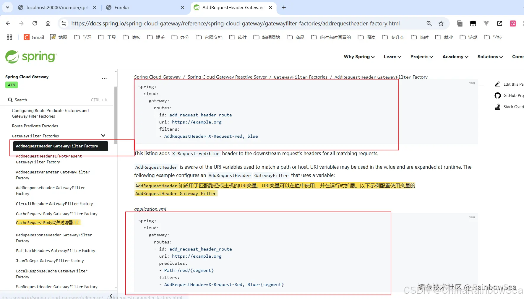Select AddRequestHeader GatewayFilter Factory nav item
The height and width of the screenshot is (299, 524).
pyautogui.click(x=60, y=146)
